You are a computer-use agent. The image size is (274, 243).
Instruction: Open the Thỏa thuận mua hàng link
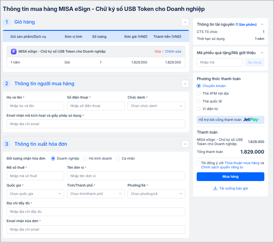tap(242, 163)
